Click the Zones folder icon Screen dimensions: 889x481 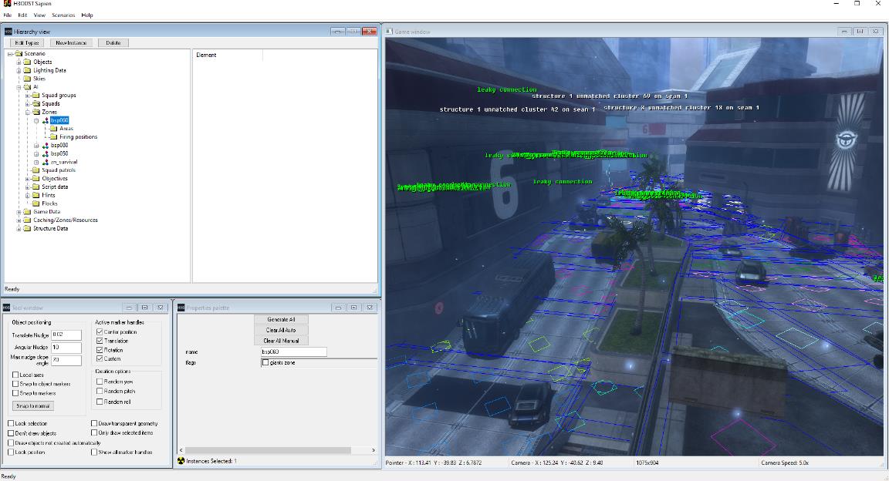35,113
